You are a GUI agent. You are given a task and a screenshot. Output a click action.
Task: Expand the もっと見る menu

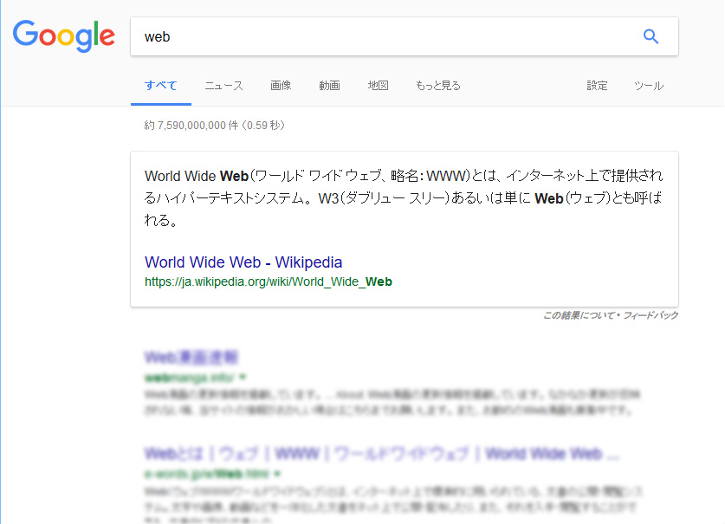coord(438,86)
